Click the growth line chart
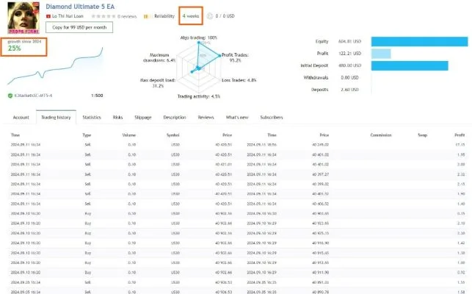This screenshot has height=294, width=472. coord(55,65)
